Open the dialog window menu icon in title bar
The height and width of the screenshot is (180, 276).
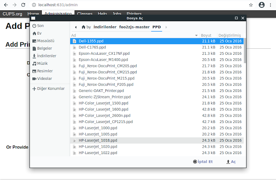point(33,18)
